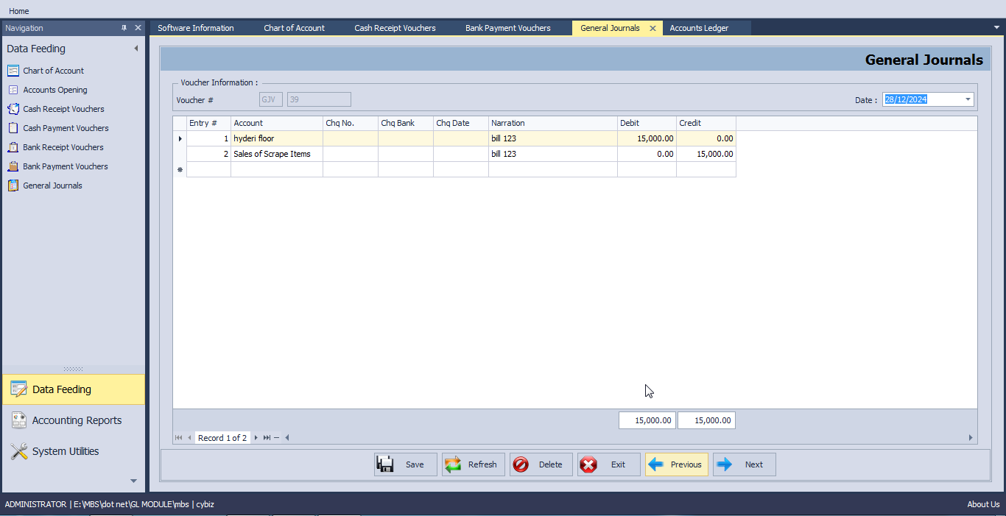Delete the current voucher

coord(541,464)
